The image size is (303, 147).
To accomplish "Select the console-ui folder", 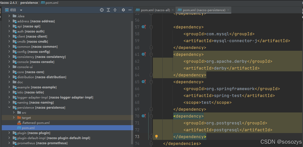I will 25,67.
